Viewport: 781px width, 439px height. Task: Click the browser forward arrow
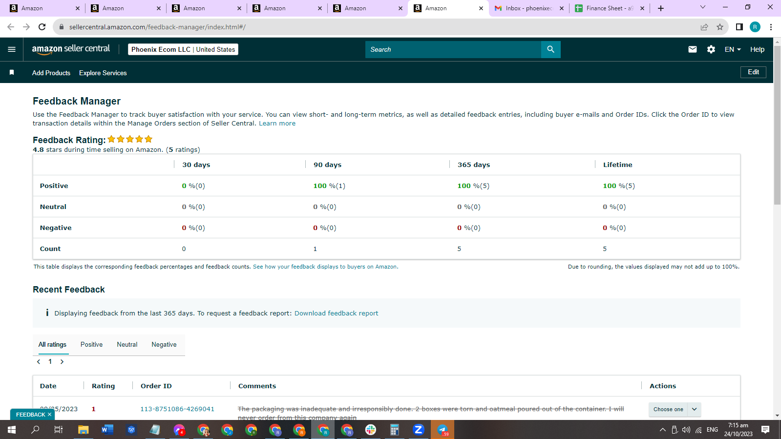(x=26, y=27)
